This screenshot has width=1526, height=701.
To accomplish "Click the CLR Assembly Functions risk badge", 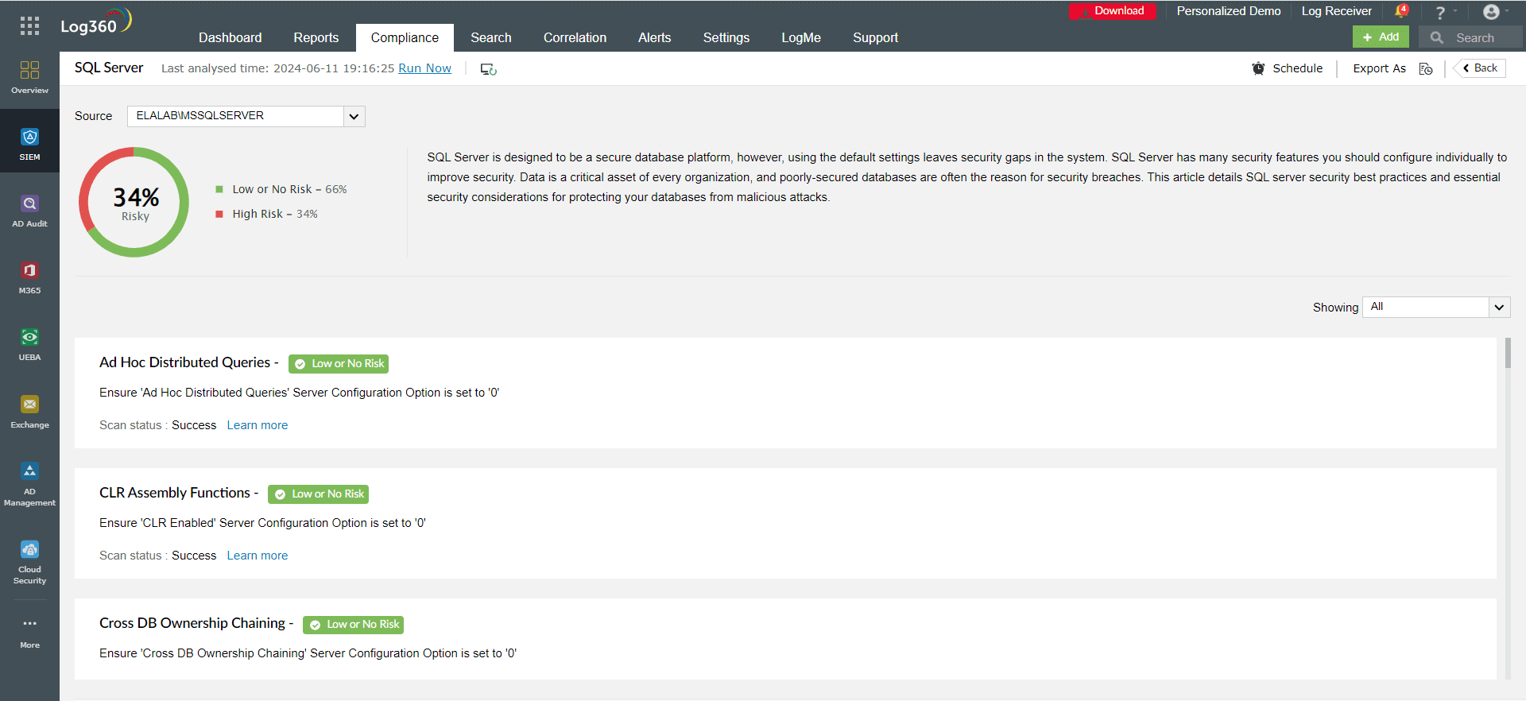I will pos(319,494).
